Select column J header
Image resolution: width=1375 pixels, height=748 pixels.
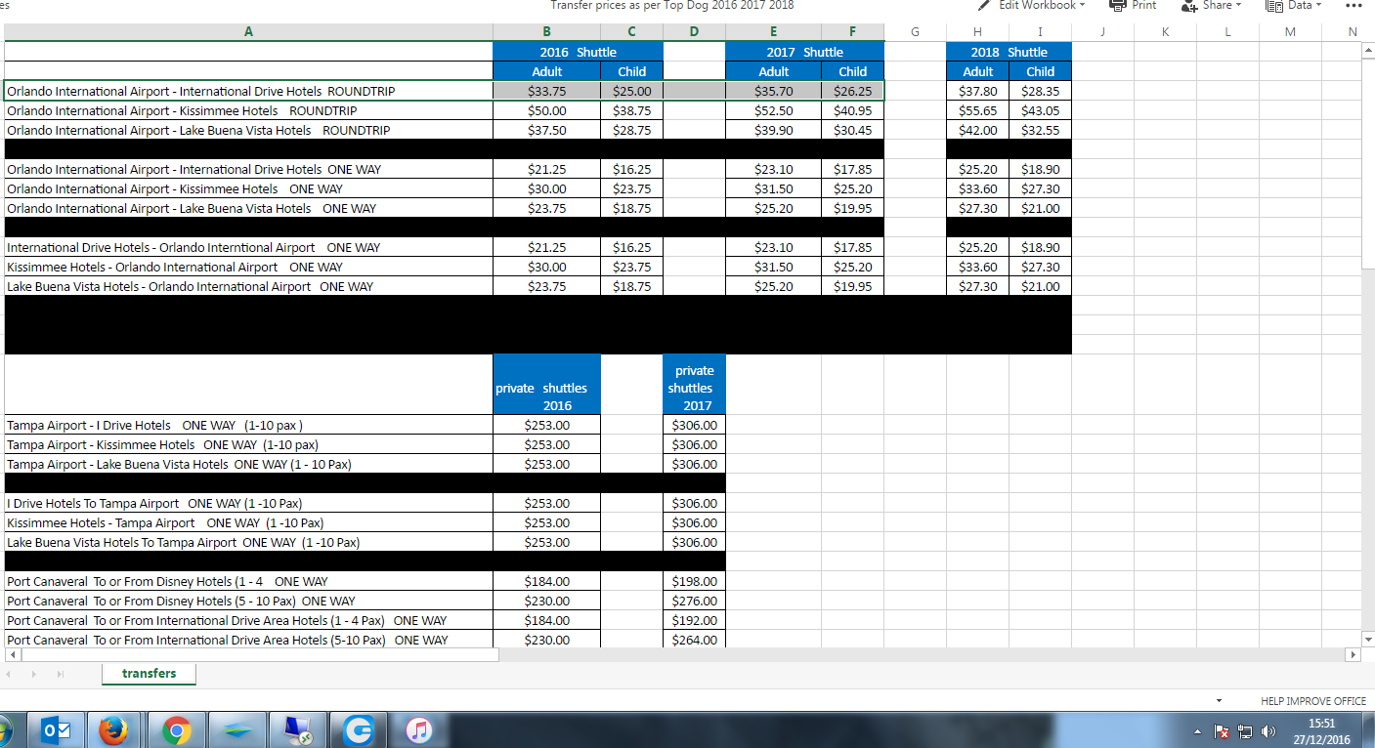pyautogui.click(x=1102, y=31)
